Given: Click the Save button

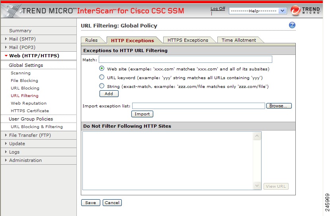Looking at the screenshot, I should tap(90, 203).
